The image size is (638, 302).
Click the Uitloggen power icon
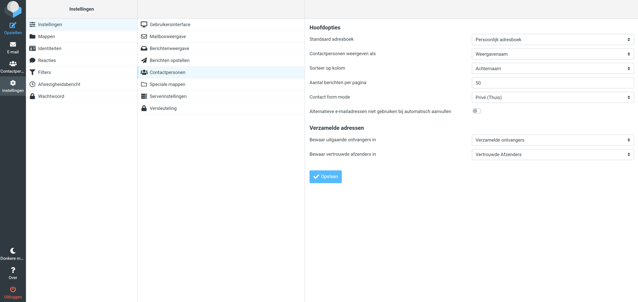tap(13, 289)
